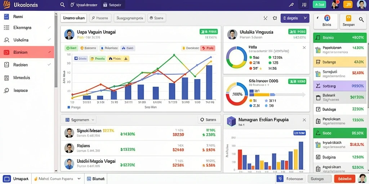Open the Signoki Mesan row
Screen dimensions: 369x184
pyautogui.click(x=141, y=133)
